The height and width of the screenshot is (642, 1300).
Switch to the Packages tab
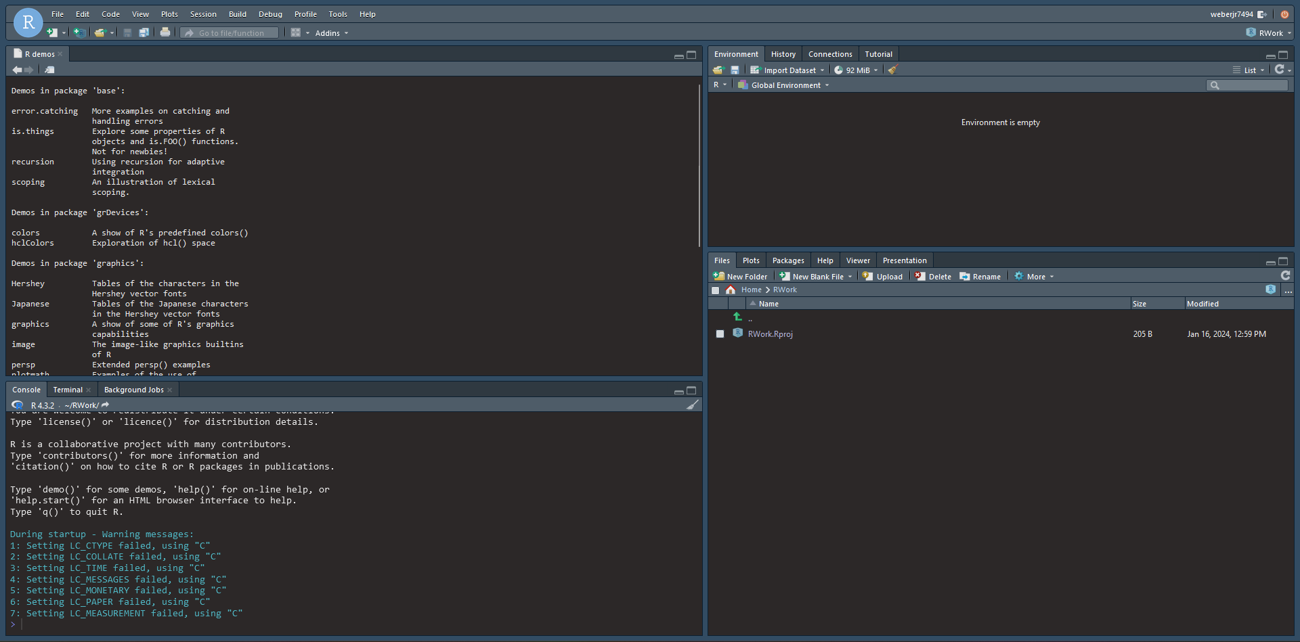tap(787, 260)
